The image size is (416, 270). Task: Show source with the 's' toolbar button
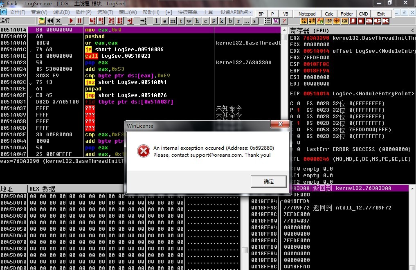click(x=254, y=21)
